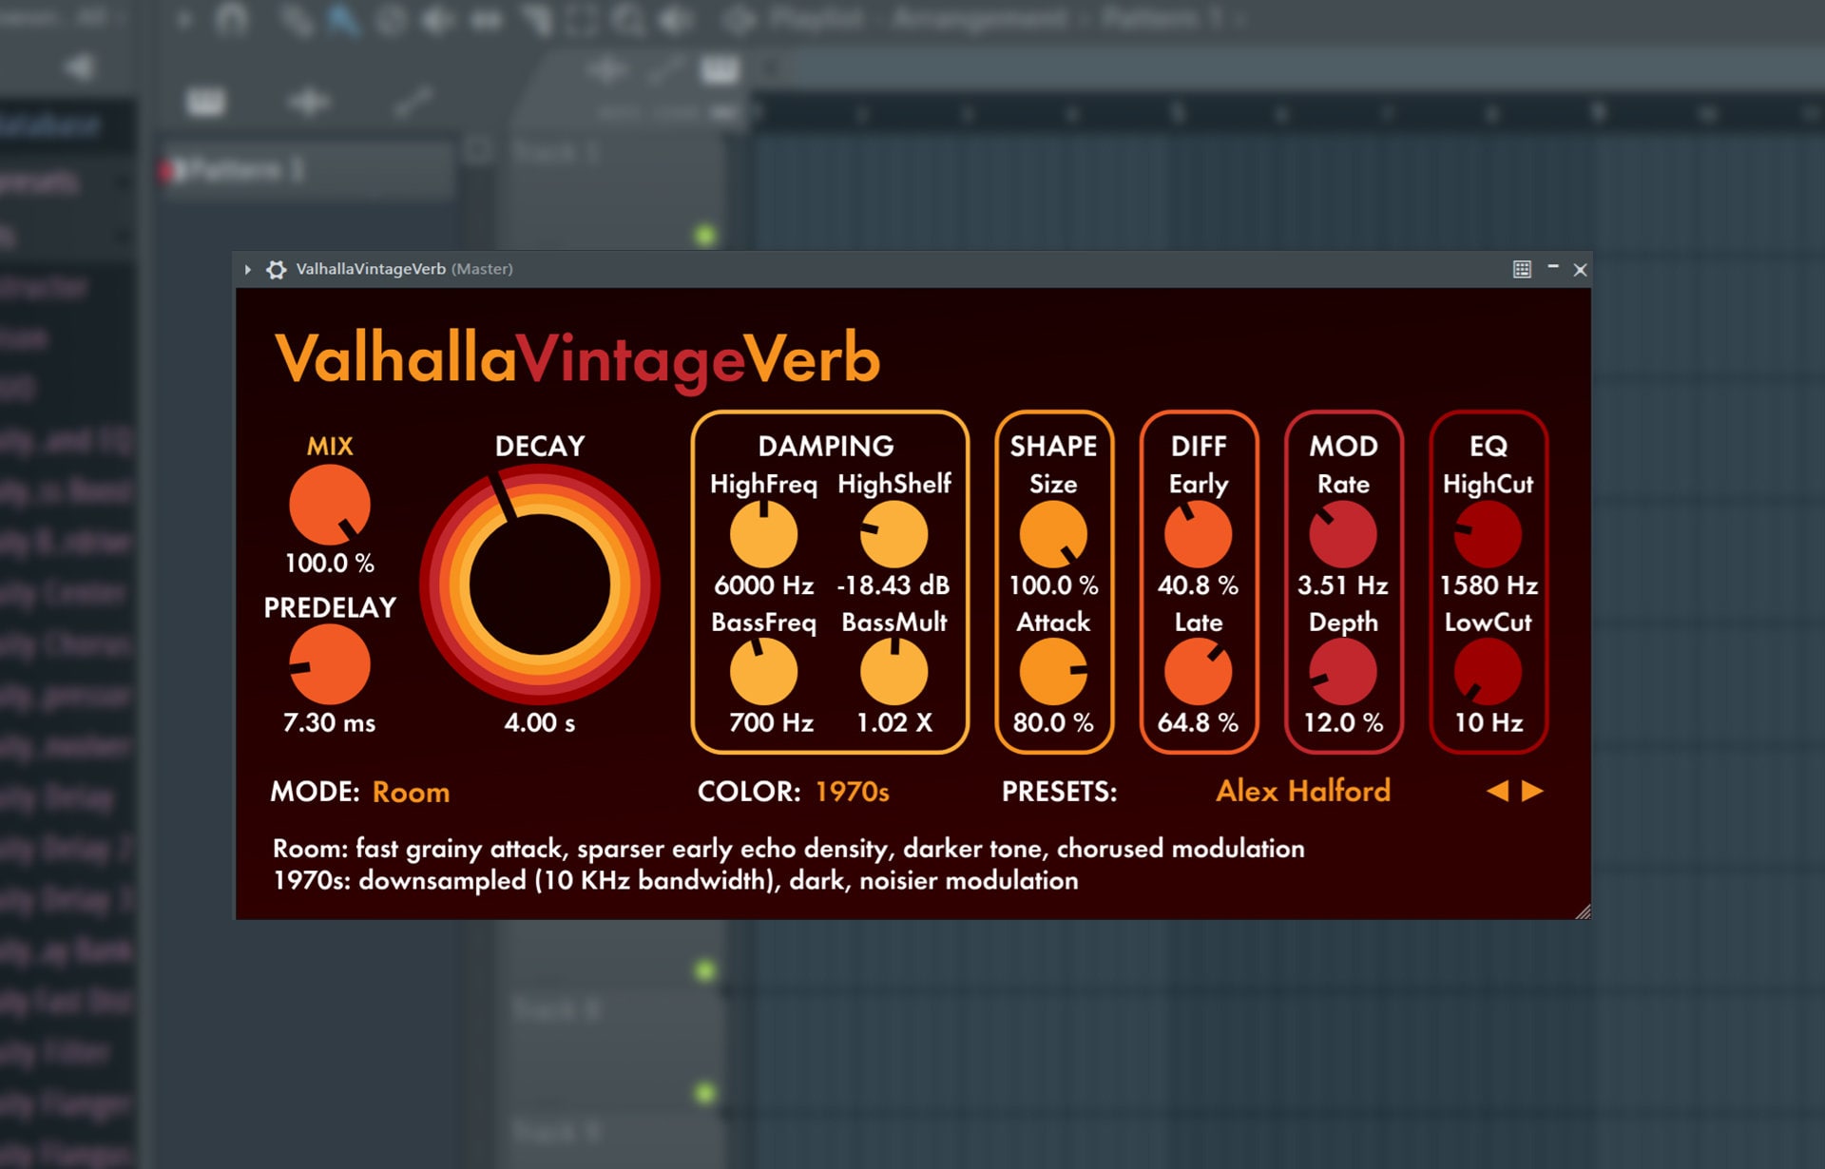Minimize the ValhallaVintageVerb window

1553,268
